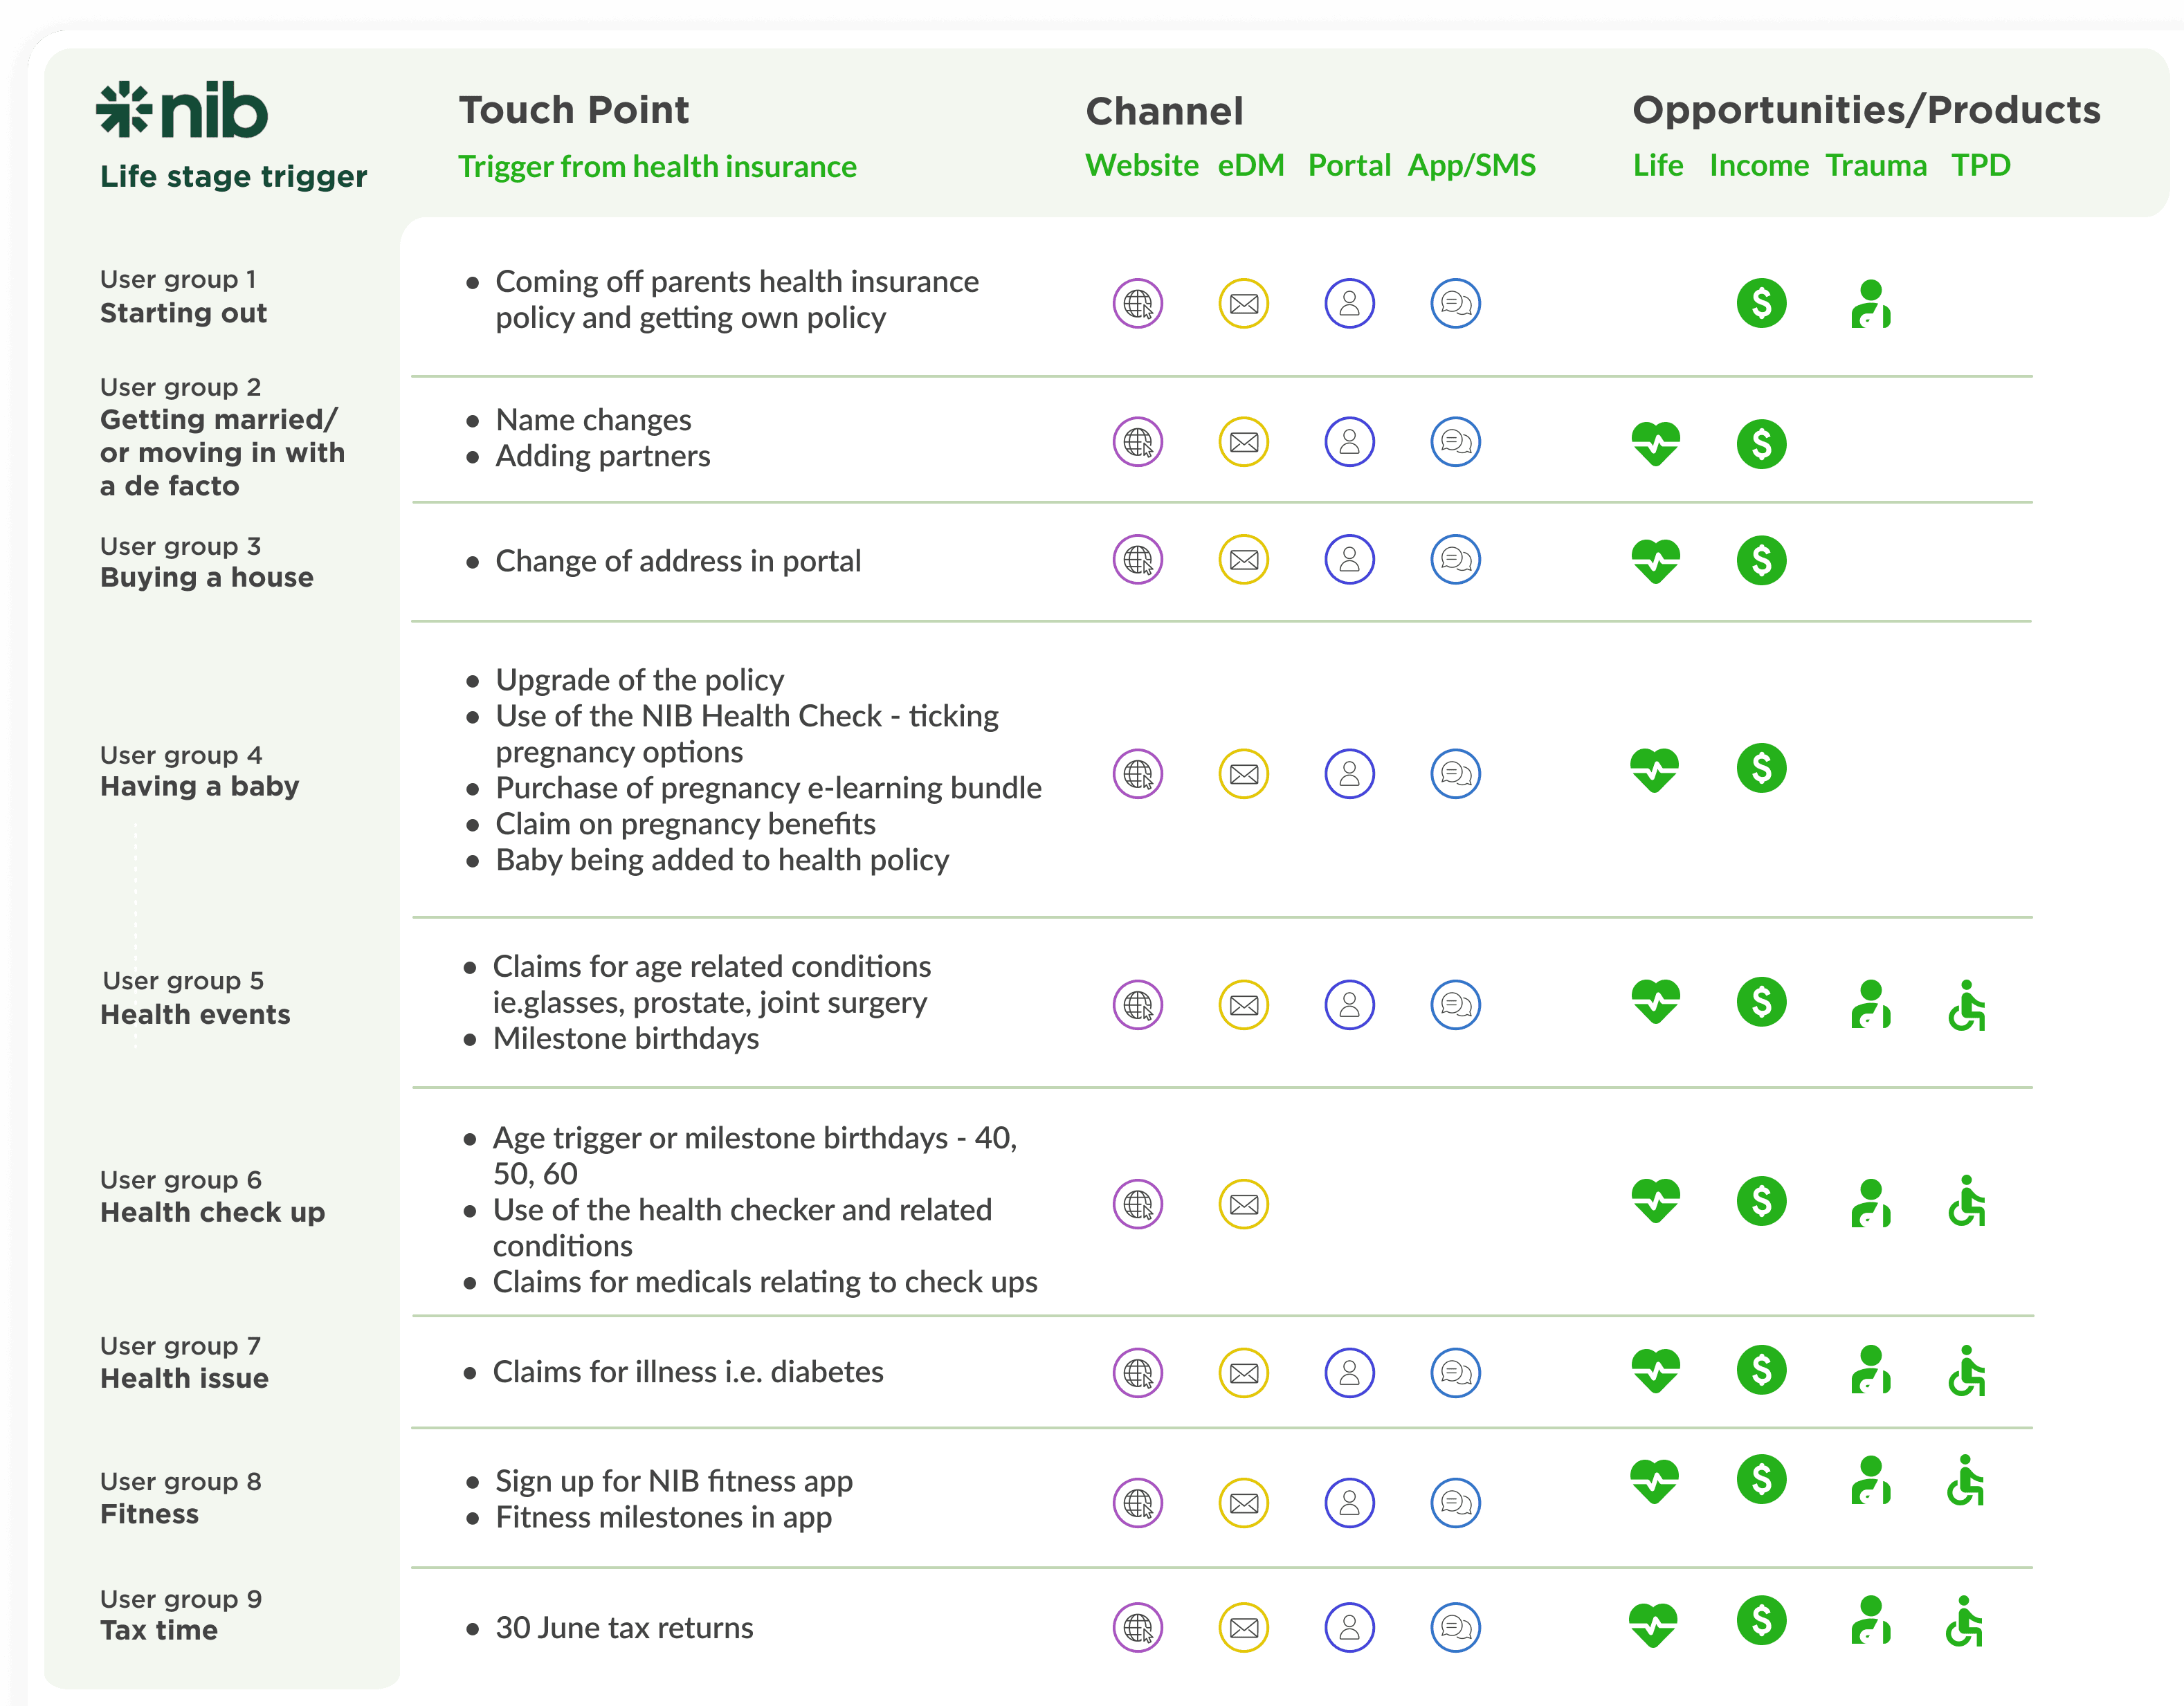Click the TPD wheelchair icon for Health events

[1967, 1005]
